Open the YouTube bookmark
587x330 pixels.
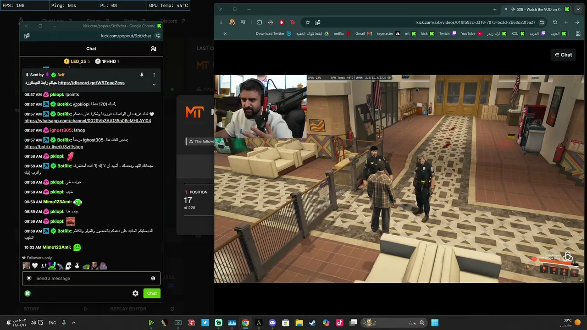pyautogui.click(x=471, y=33)
